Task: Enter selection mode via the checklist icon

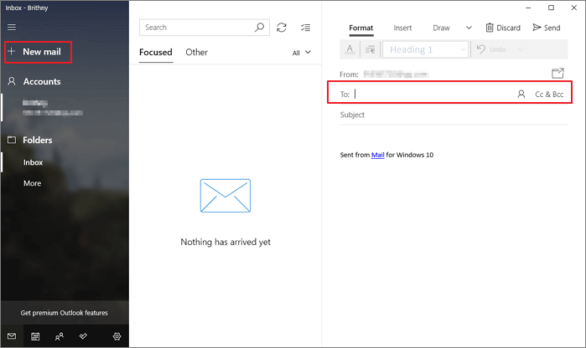Action: tap(305, 28)
